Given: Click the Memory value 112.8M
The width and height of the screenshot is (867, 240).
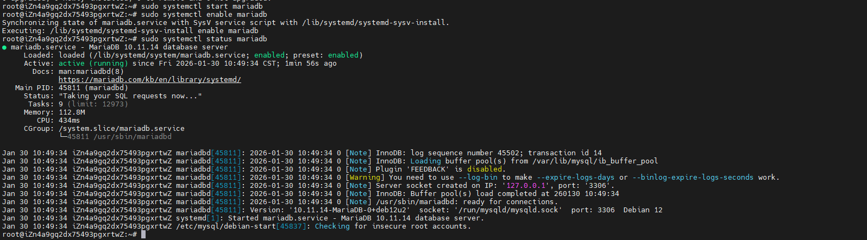Looking at the screenshot, I should pos(72,112).
